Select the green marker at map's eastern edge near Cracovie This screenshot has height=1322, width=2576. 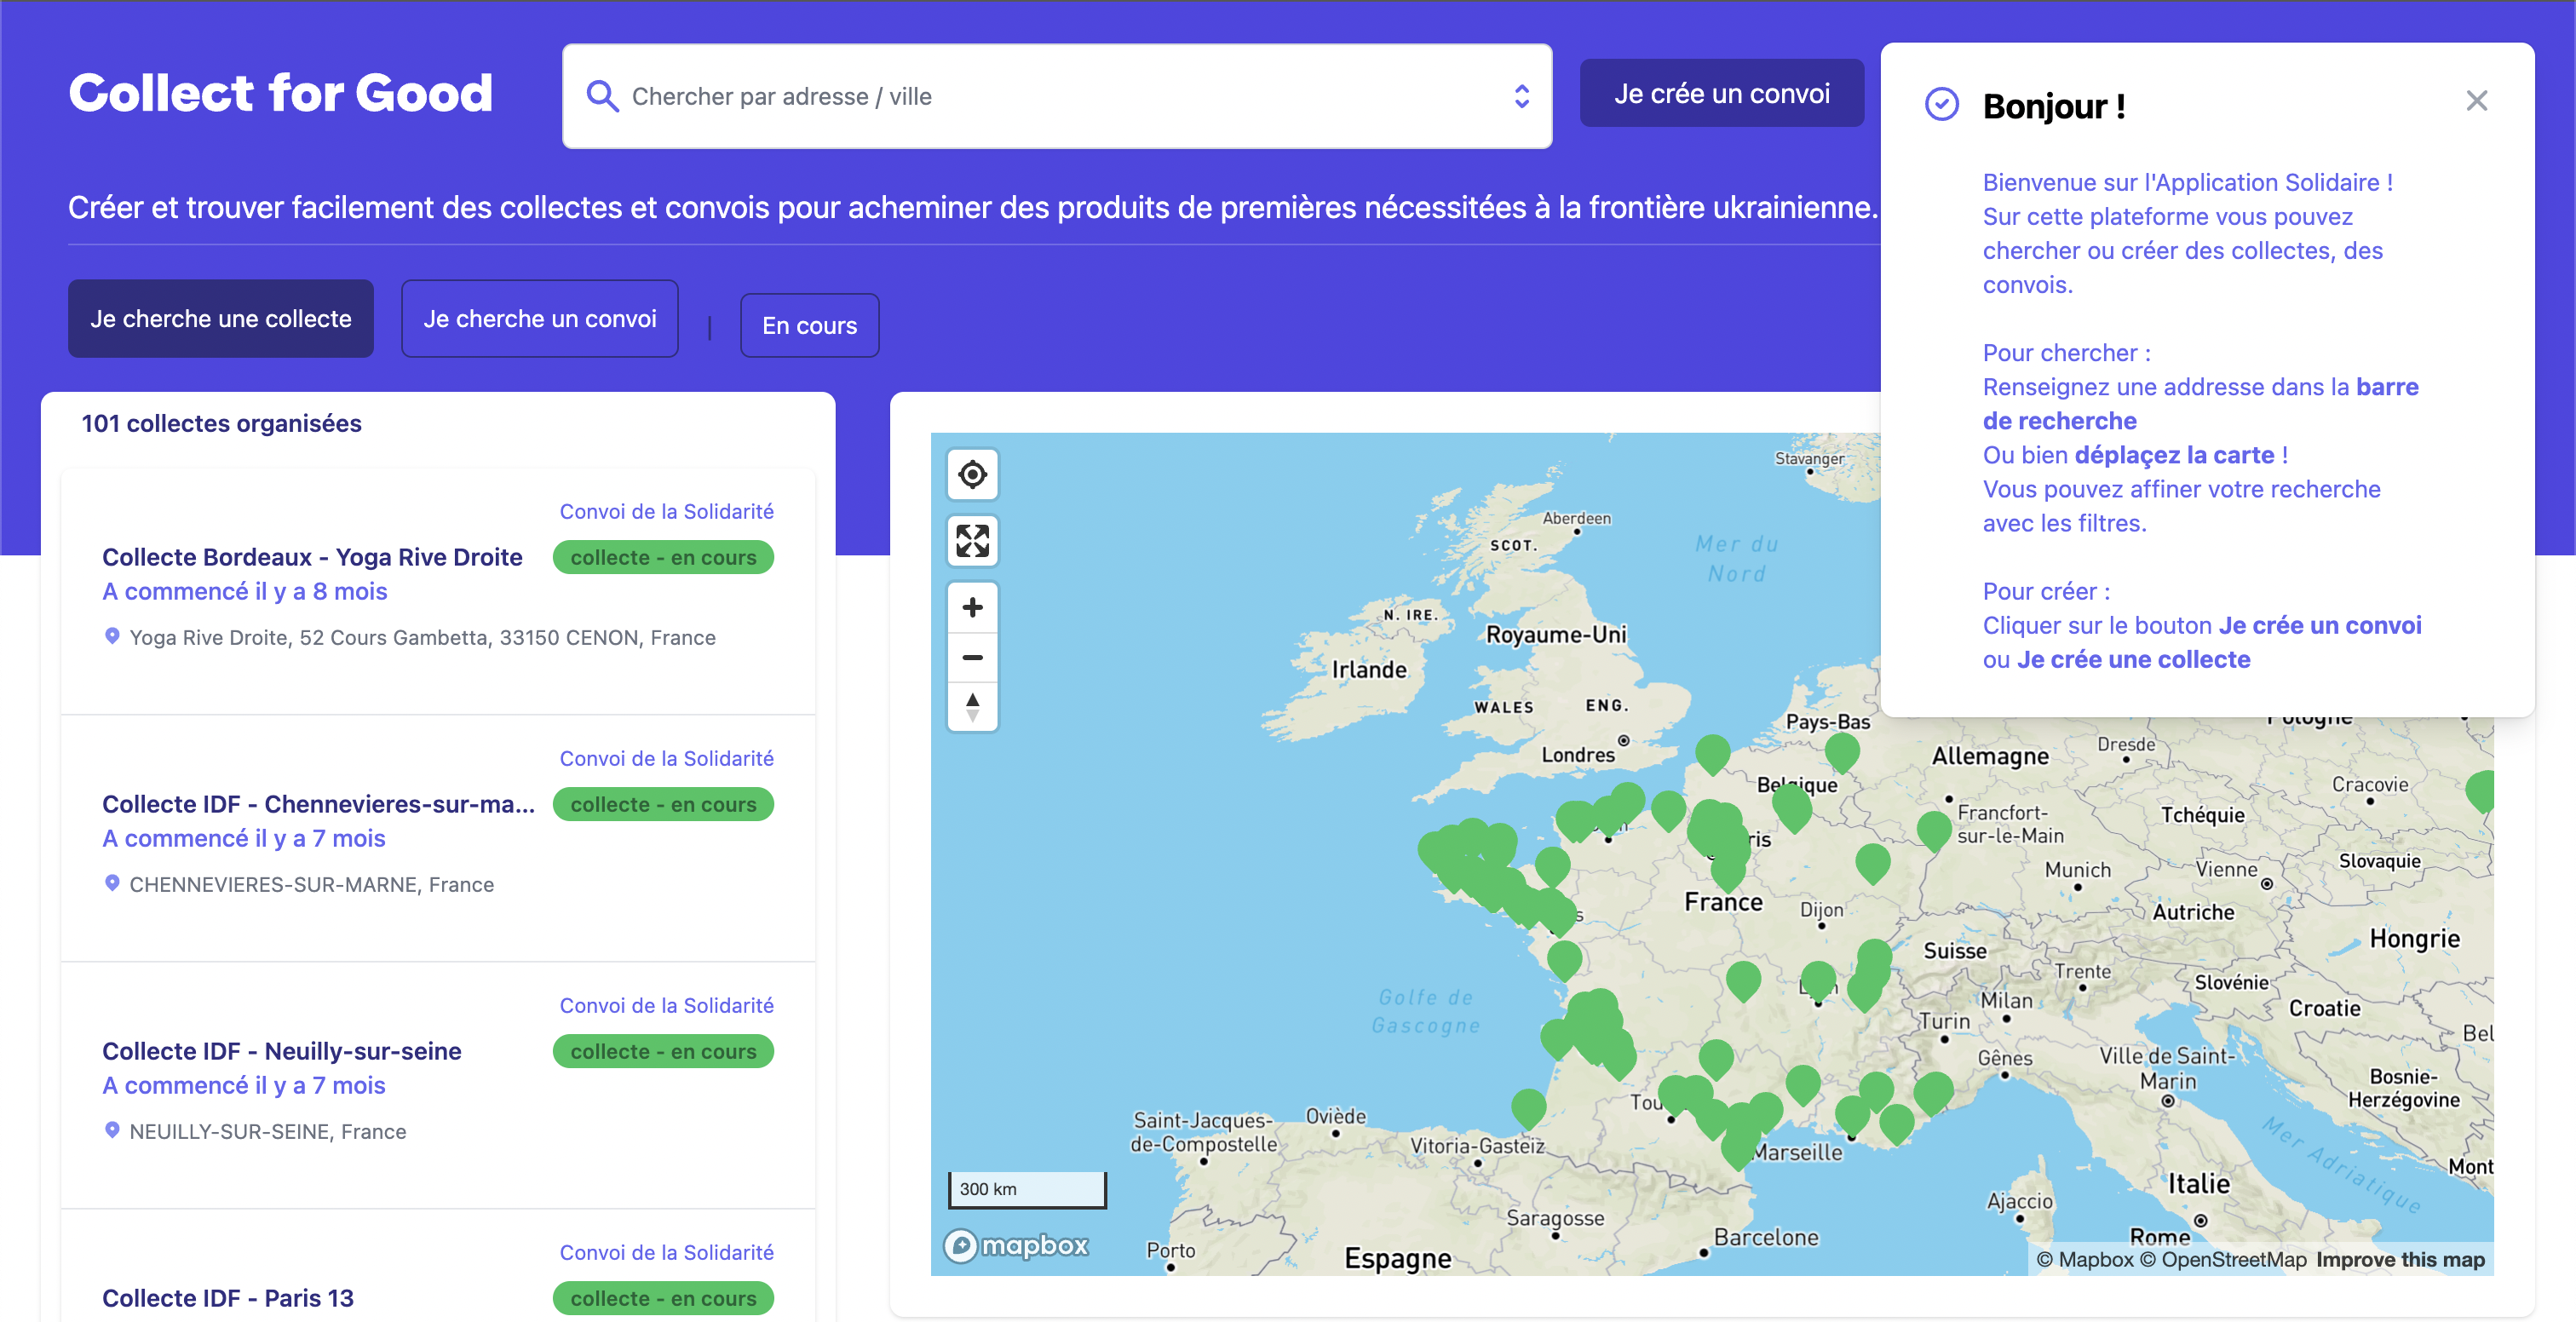point(2482,790)
